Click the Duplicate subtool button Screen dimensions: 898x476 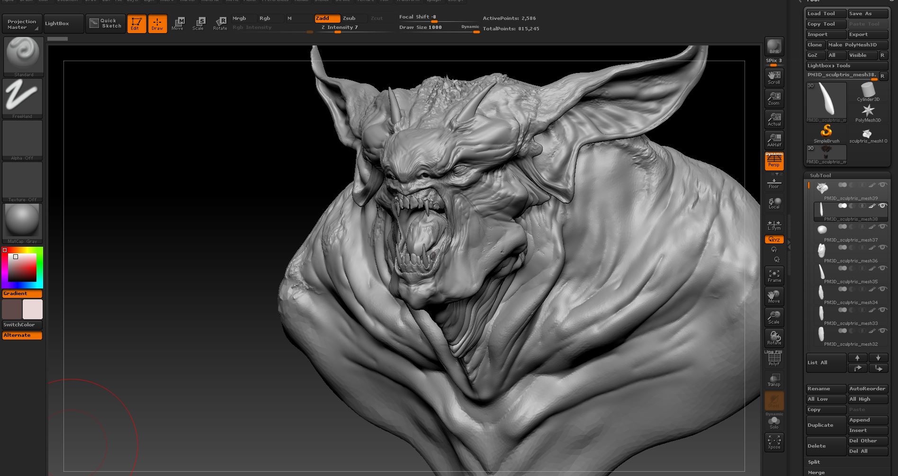click(826, 425)
